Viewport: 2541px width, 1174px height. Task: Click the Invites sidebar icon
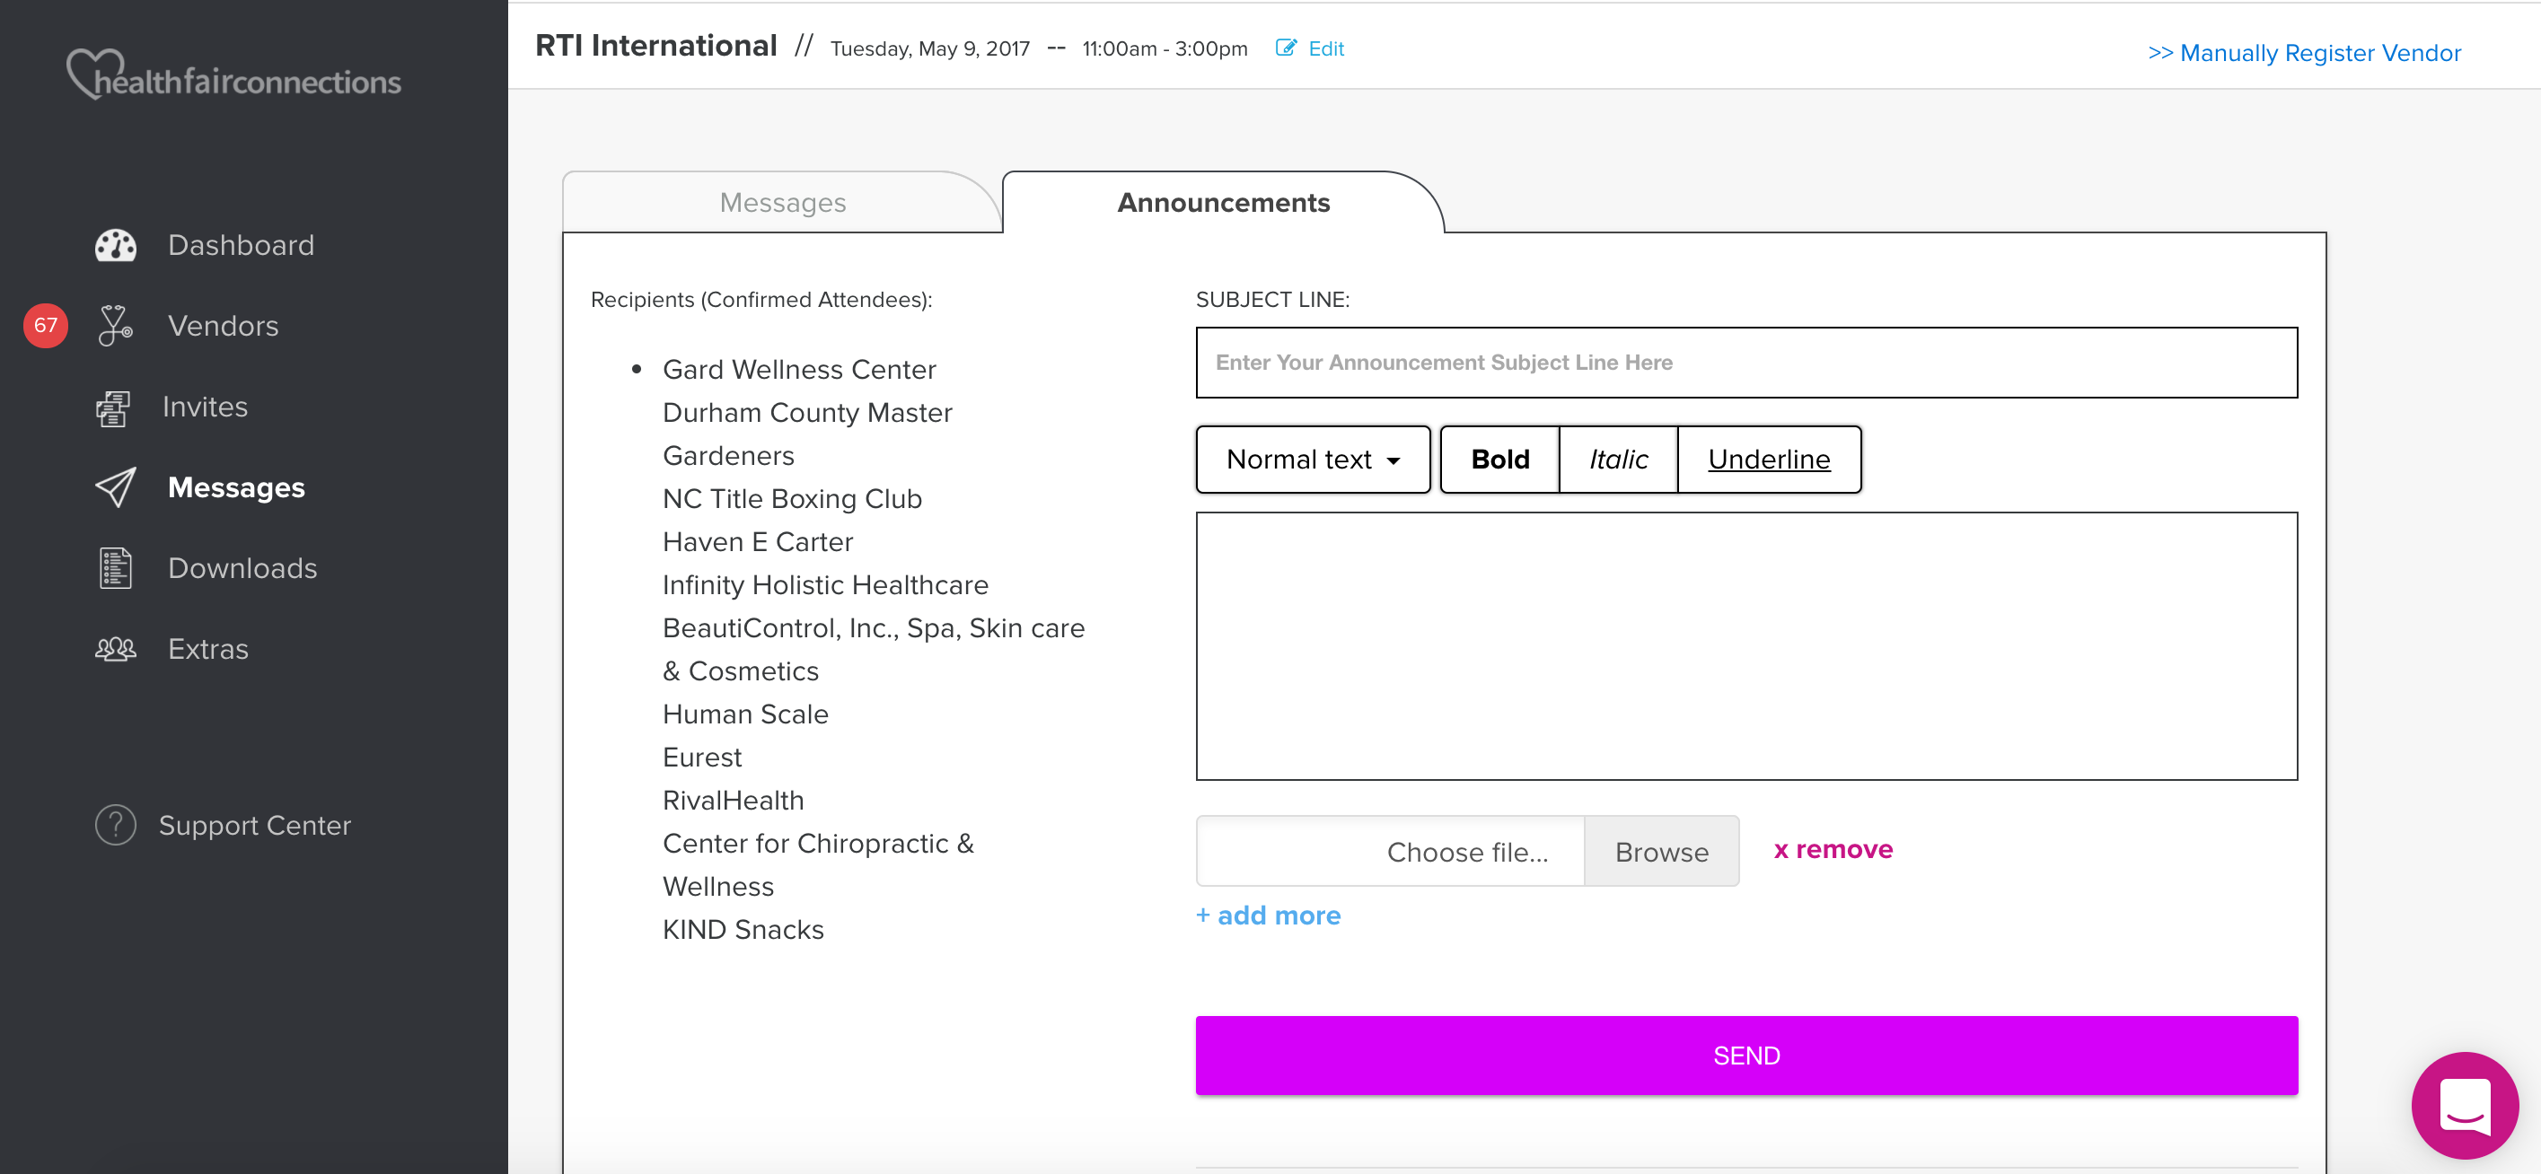[x=112, y=407]
